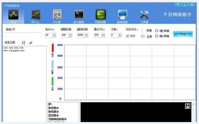Viewport: 199px width, 124px height.
Task: Click the 快速/正常 speed slider handle
Action: [143, 36]
